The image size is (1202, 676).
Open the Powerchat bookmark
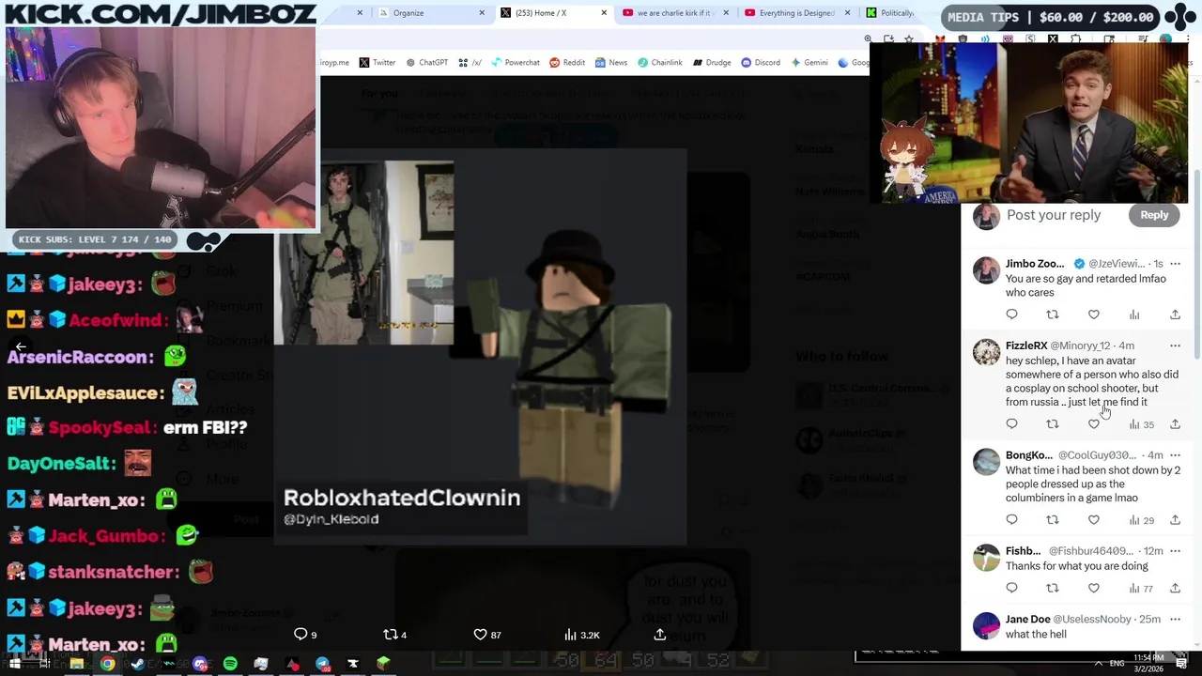[x=514, y=63]
